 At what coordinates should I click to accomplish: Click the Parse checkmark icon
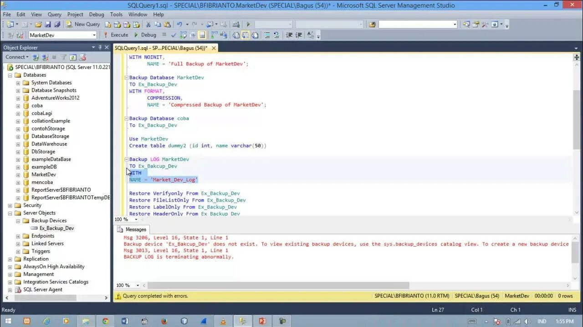pos(174,35)
